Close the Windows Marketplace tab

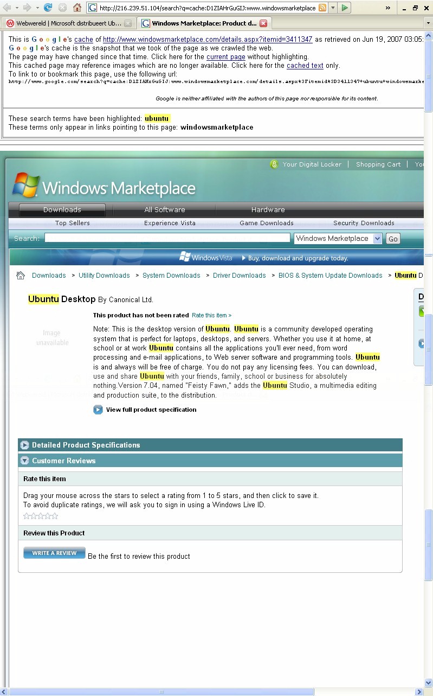tap(263, 23)
